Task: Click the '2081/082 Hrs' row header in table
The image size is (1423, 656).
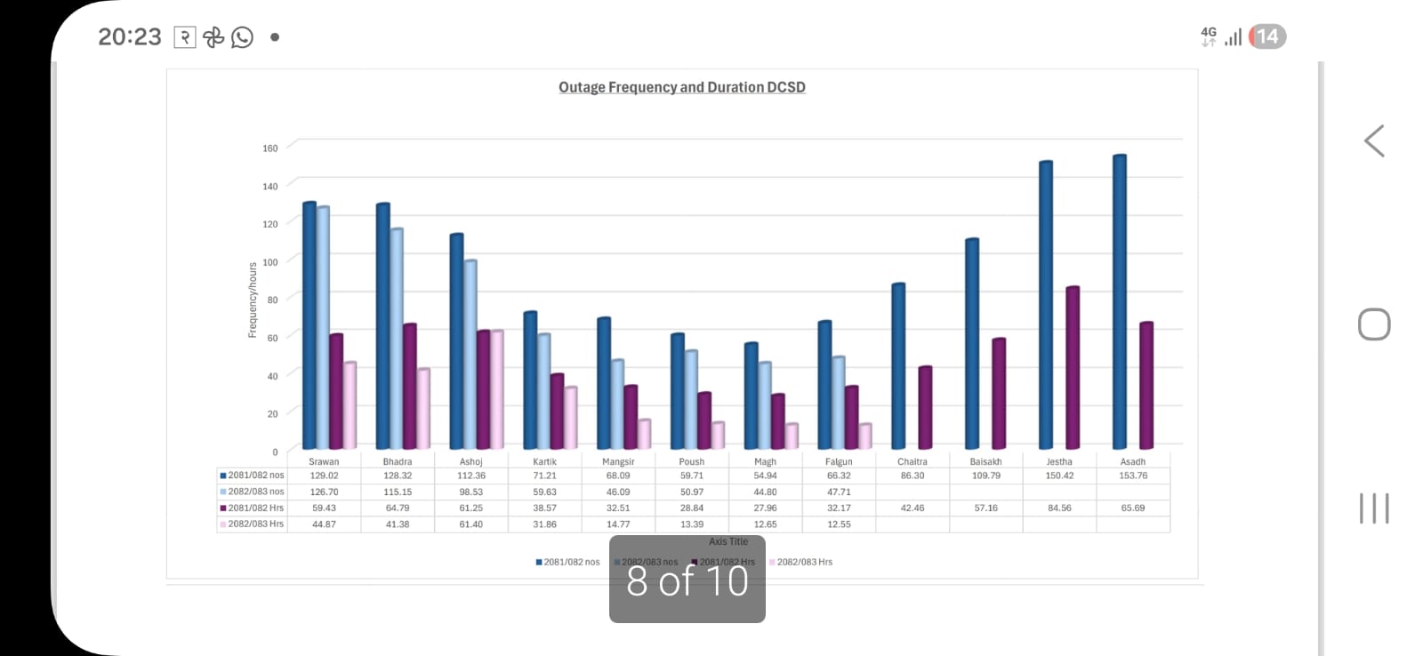Action: (255, 508)
